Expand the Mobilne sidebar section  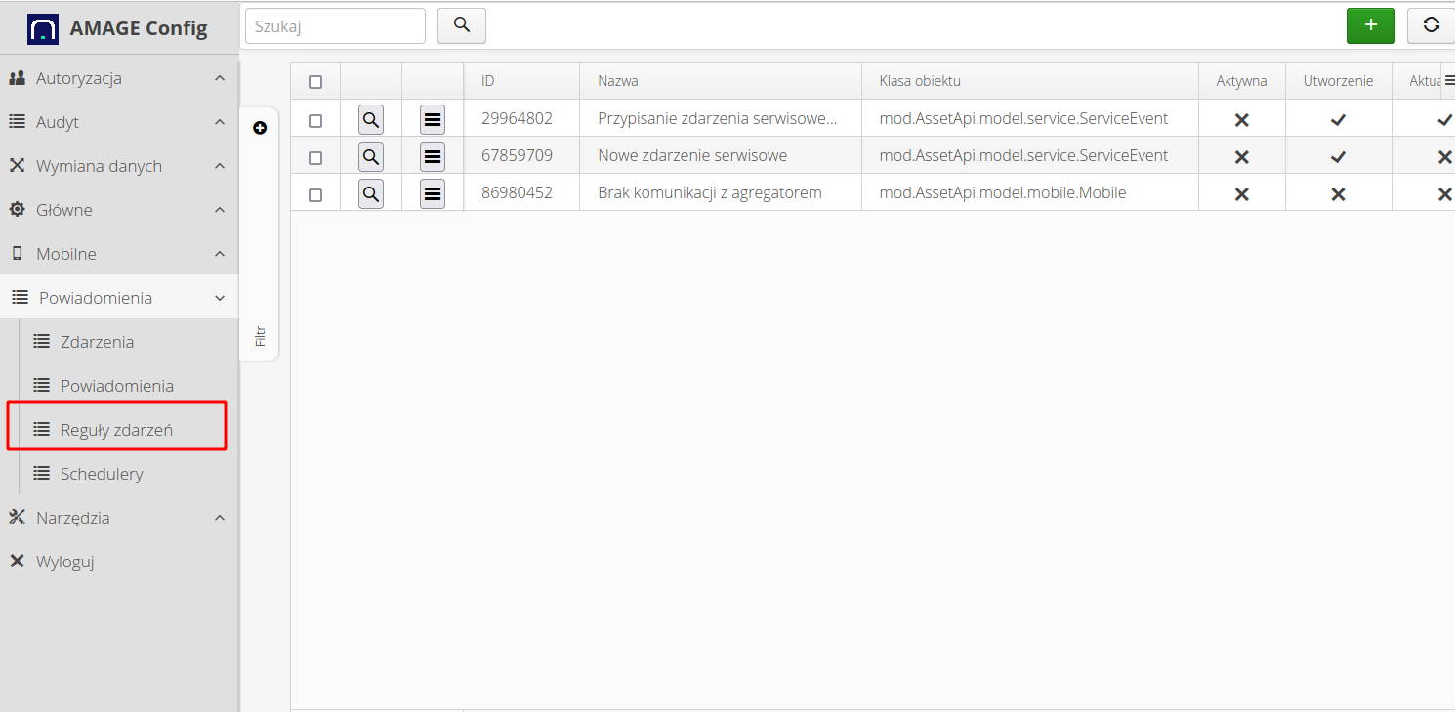click(x=219, y=253)
